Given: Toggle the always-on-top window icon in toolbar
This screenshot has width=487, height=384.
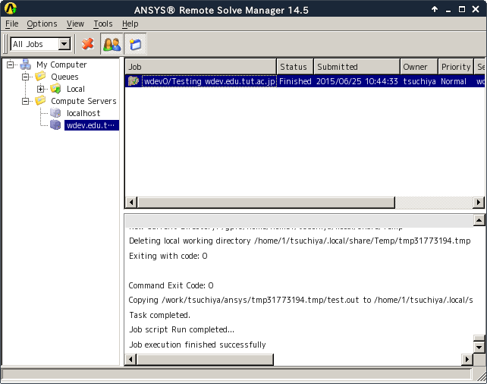Looking at the screenshot, I should tap(135, 44).
